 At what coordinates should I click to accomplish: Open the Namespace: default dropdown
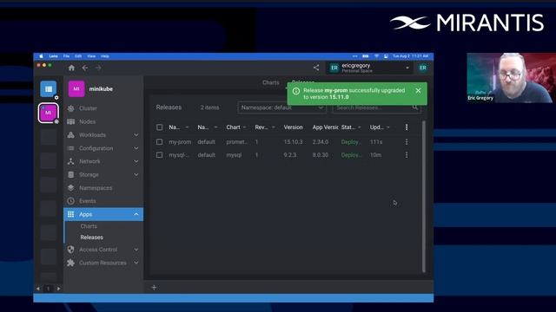[x=281, y=107]
